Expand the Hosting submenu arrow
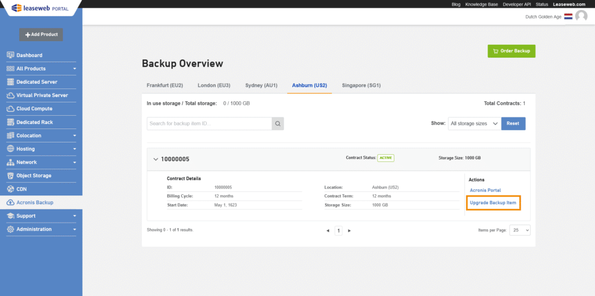 pyautogui.click(x=75, y=149)
